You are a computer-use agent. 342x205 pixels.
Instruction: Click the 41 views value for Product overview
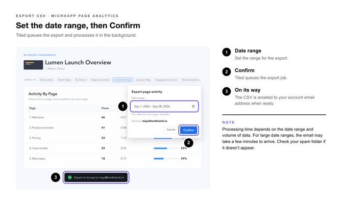pyautogui.click(x=103, y=127)
